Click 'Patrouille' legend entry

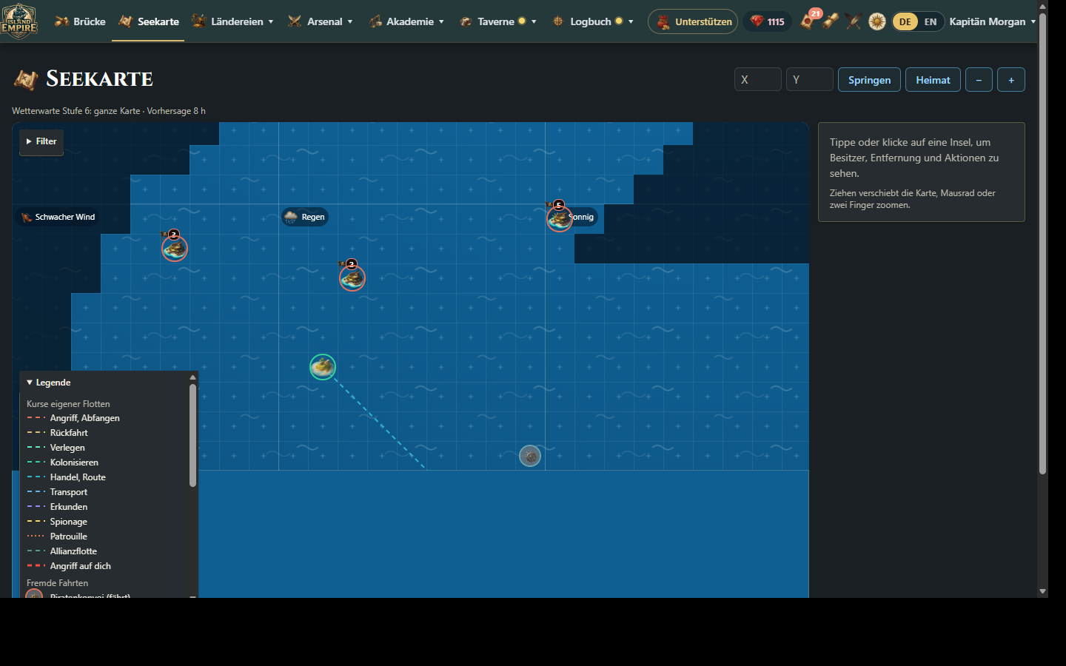(57, 536)
